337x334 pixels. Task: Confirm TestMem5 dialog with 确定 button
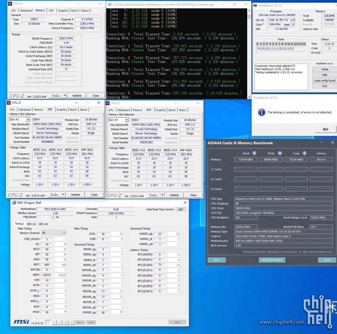point(326,129)
